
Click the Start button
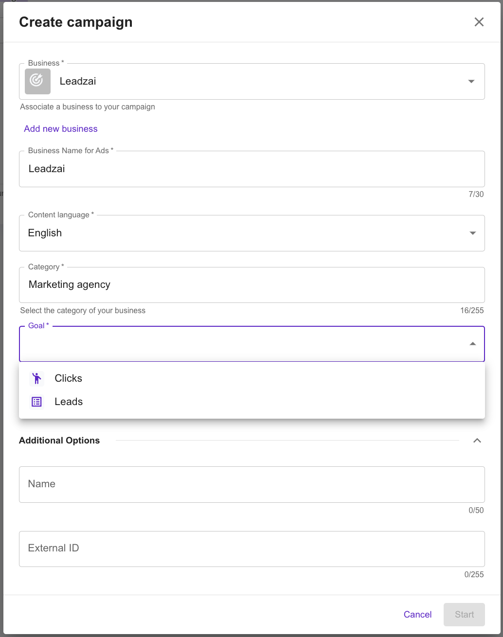click(464, 615)
